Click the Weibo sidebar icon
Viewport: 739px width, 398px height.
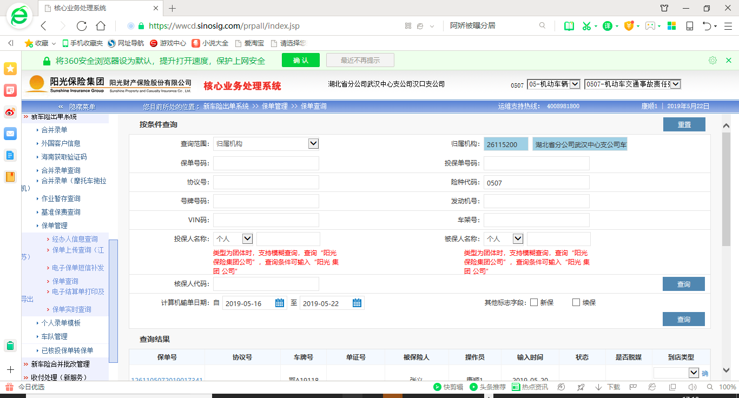click(10, 112)
